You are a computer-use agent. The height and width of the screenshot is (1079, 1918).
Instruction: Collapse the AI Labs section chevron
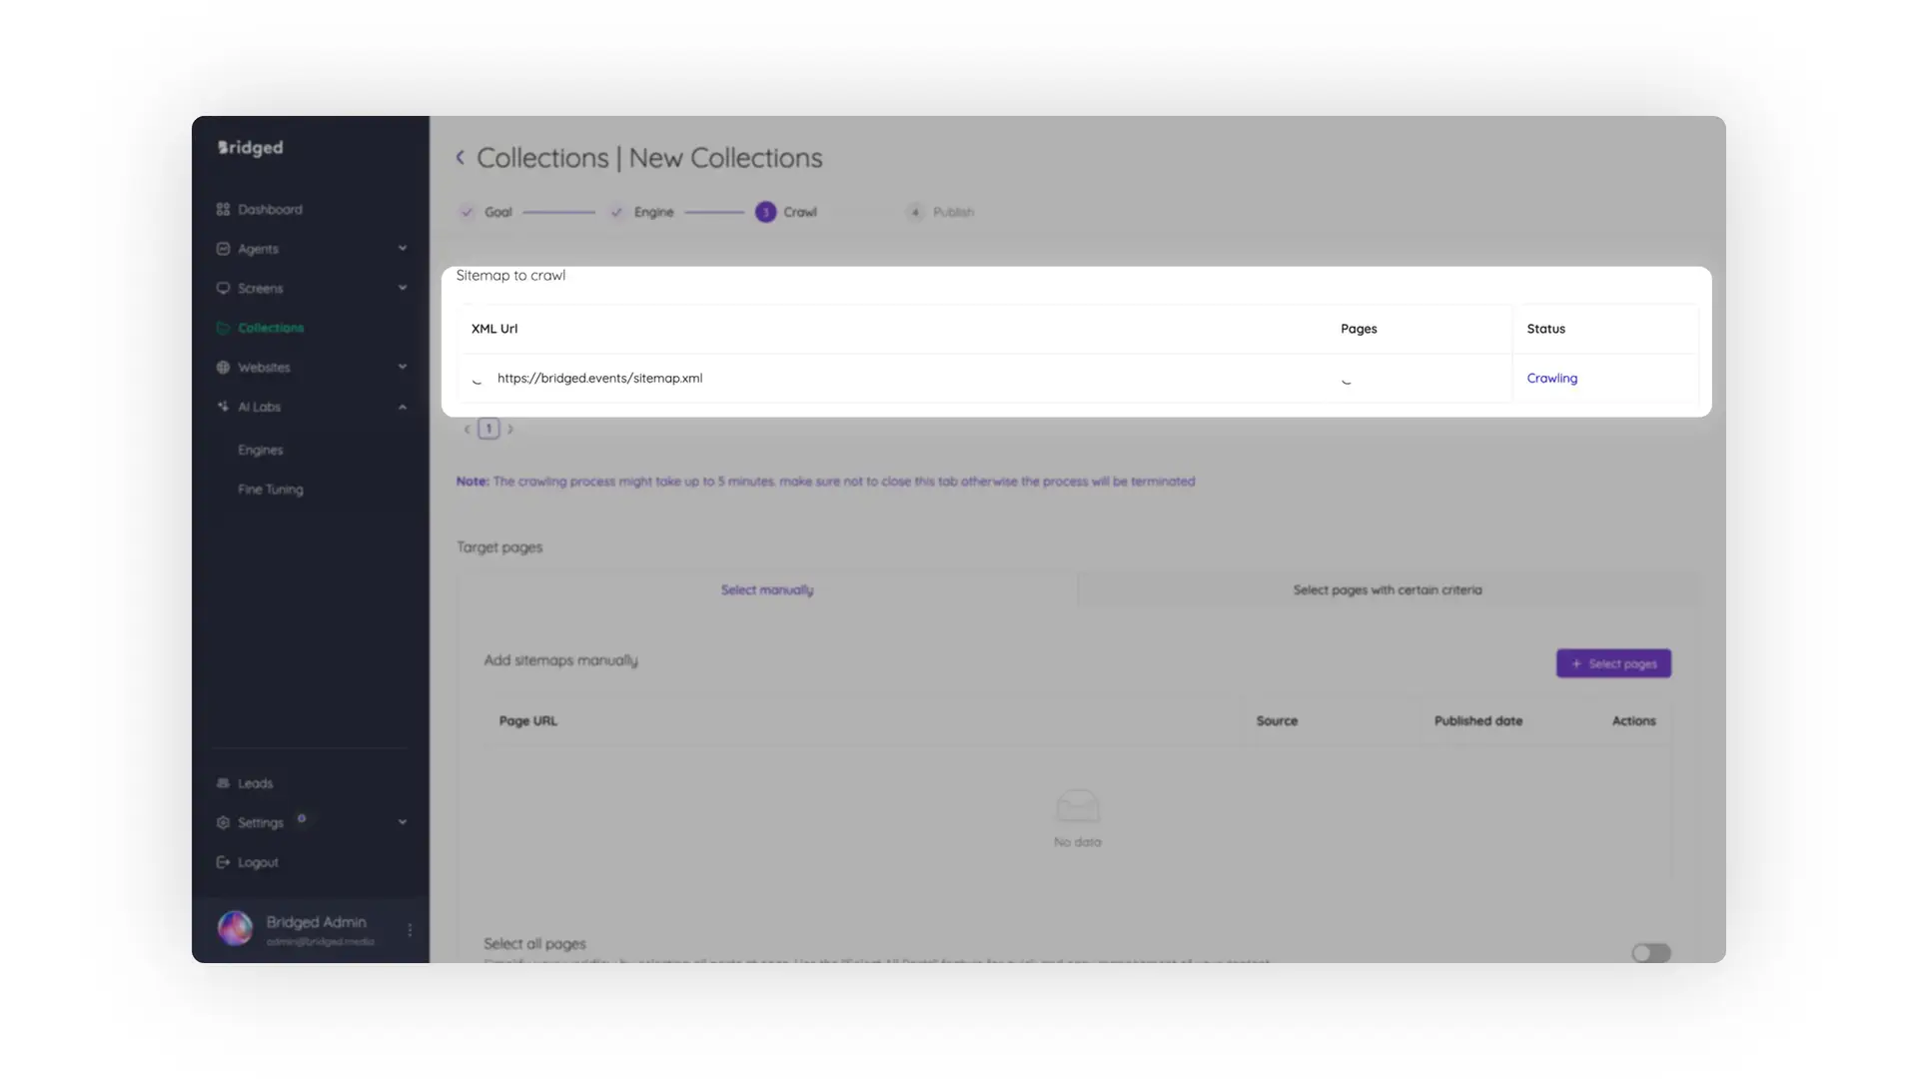pyautogui.click(x=403, y=407)
